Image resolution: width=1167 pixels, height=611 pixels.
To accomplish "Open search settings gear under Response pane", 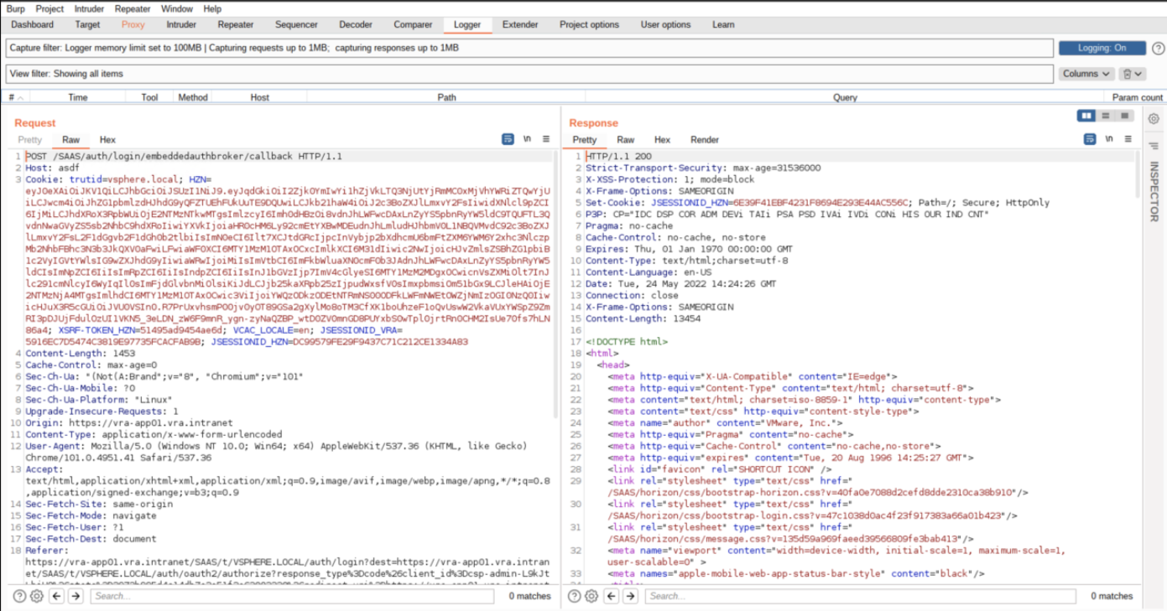I will pyautogui.click(x=592, y=596).
